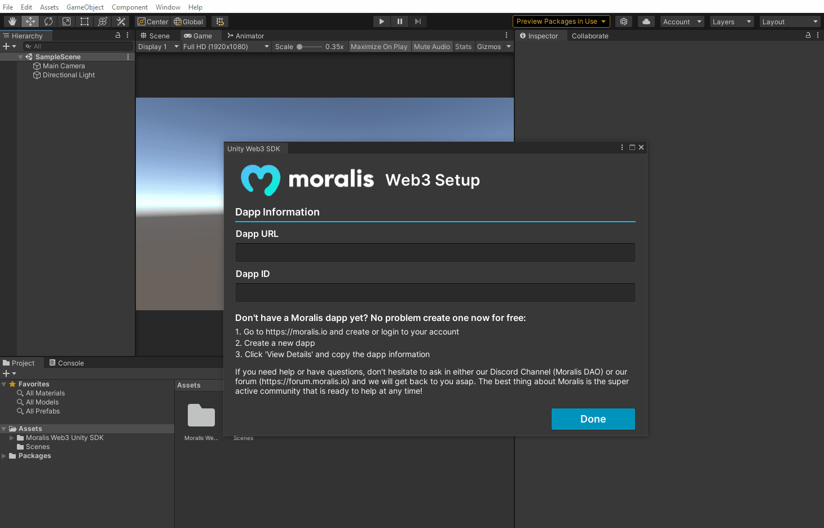Open the Collab history icon
The image size is (824, 528).
[624, 21]
